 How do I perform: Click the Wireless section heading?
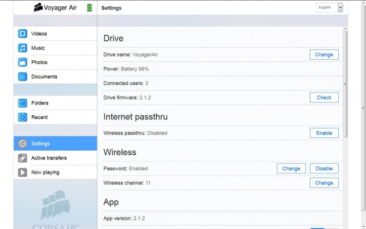click(x=120, y=152)
